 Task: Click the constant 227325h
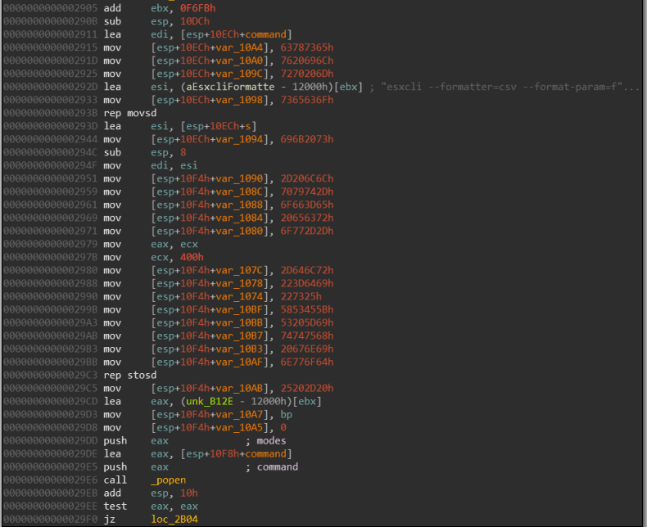click(301, 296)
